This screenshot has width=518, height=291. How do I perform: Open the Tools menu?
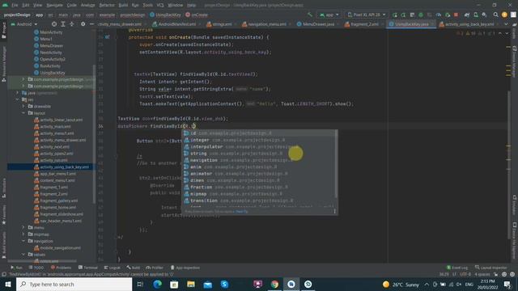[147, 5]
